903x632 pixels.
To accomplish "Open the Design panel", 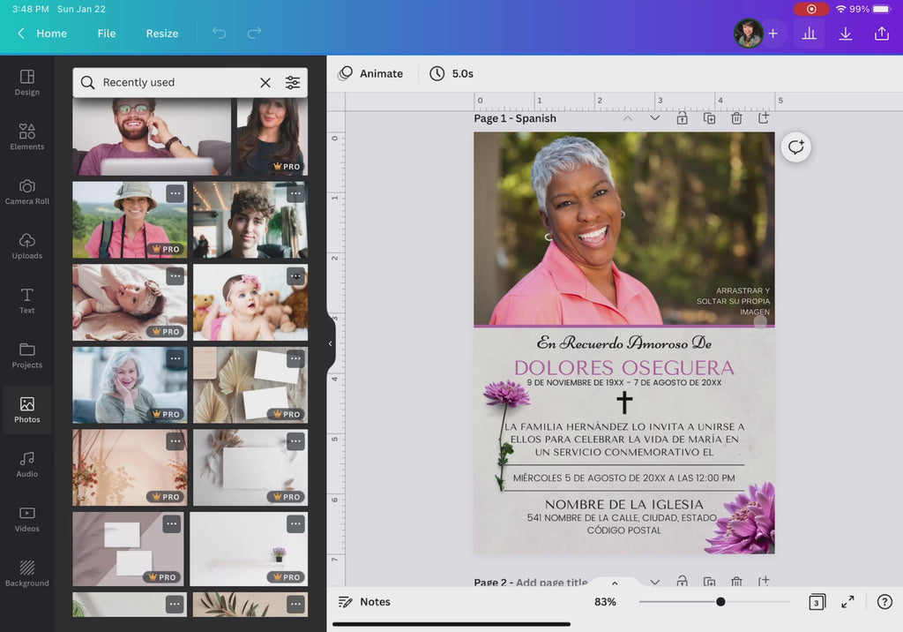I will (x=27, y=83).
